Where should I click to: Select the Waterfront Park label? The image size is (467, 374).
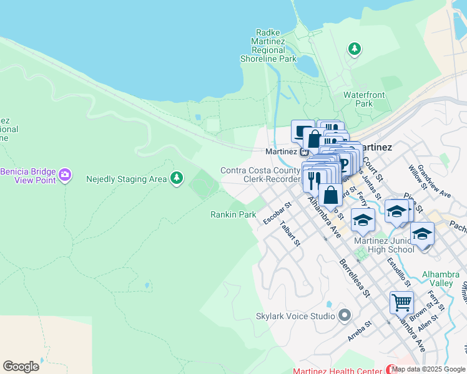click(364, 100)
